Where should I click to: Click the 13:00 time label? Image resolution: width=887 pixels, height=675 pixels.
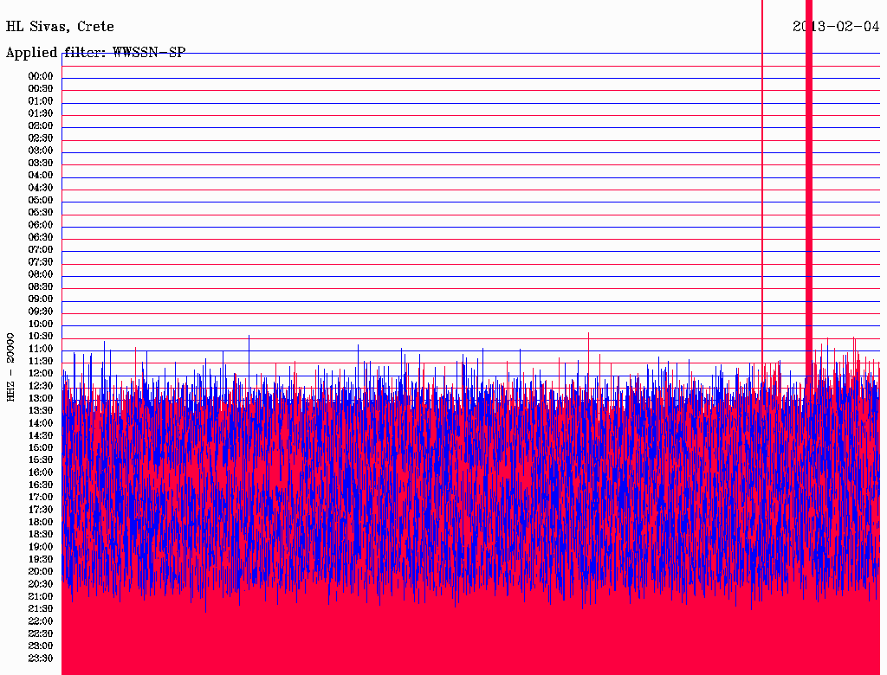click(x=41, y=399)
